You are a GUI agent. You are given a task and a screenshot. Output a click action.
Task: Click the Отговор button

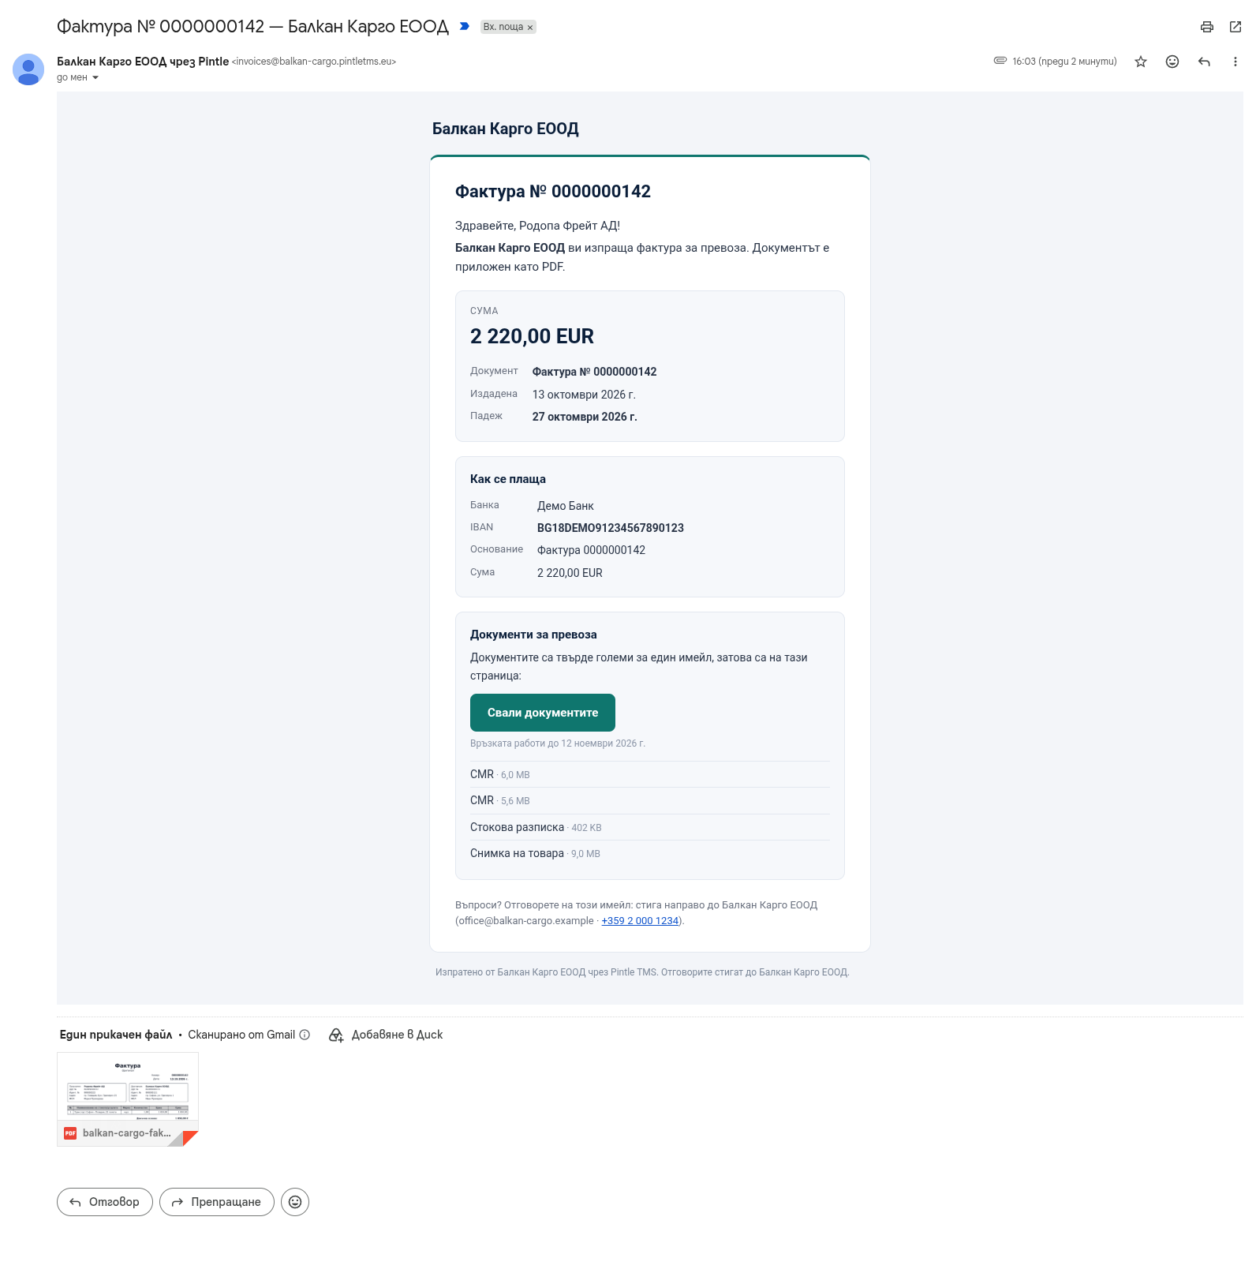click(x=105, y=1202)
